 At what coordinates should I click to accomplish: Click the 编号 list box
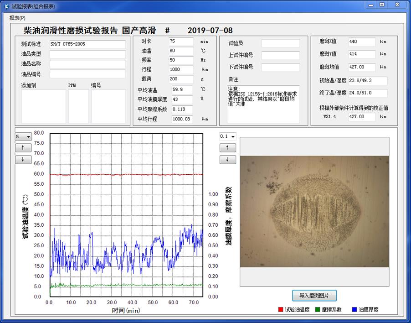pos(108,106)
